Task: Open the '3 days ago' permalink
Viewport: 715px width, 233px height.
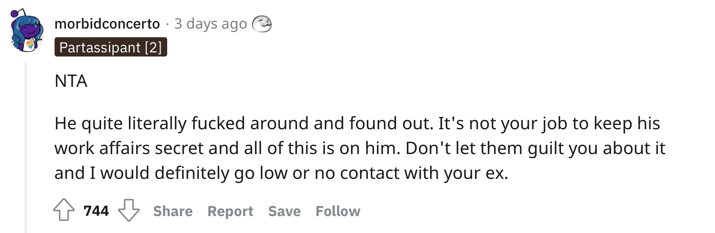Action: click(x=210, y=24)
